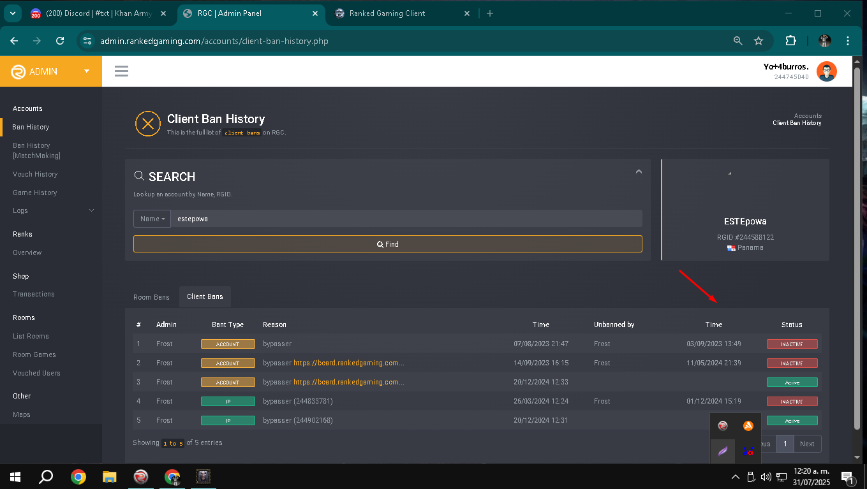
Task: Click the address bar URL
Action: (x=214, y=41)
